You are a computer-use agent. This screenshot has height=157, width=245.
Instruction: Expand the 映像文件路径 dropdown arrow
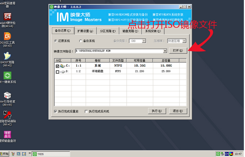[165, 51]
